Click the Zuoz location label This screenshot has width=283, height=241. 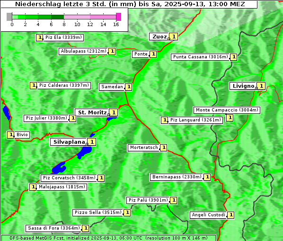(159, 37)
